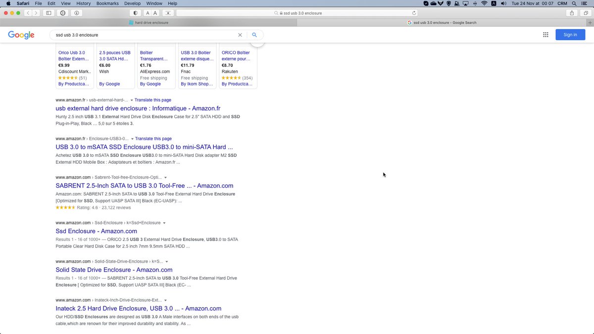Click the starred bookmark toolbar button
The image size is (594, 334).
point(168,13)
